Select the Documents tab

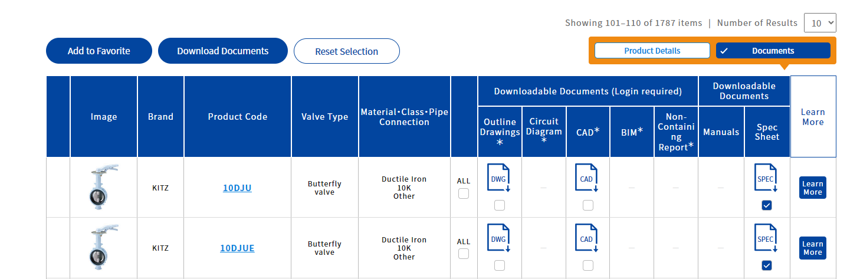(x=773, y=51)
